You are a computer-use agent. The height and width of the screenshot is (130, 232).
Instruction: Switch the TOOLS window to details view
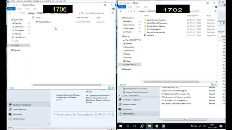pos(212,84)
